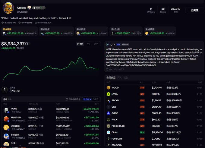Click the portfolio line chart peak
205x148 pixels.
point(80,58)
